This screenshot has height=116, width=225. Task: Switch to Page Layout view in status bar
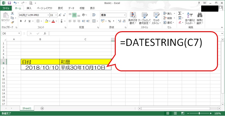(175, 113)
